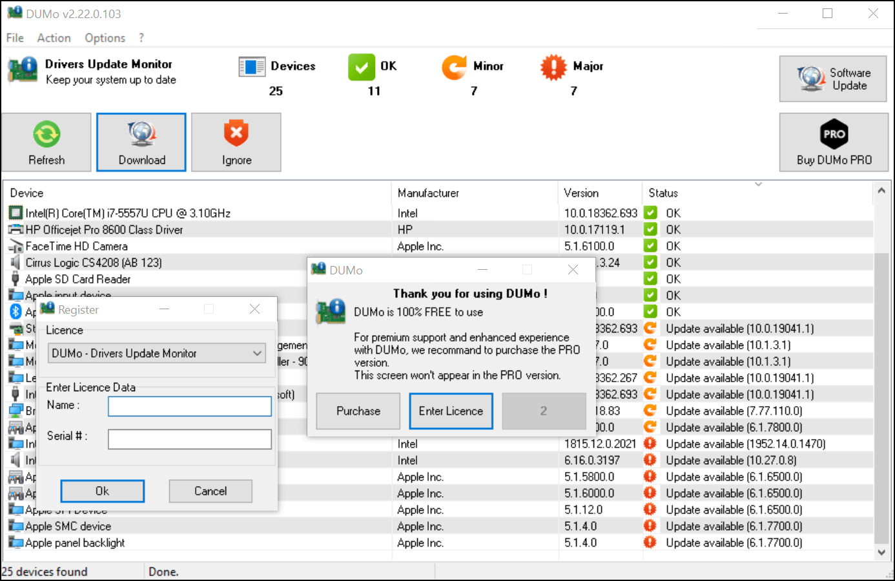Click Buy DUMo PRO

pyautogui.click(x=834, y=142)
